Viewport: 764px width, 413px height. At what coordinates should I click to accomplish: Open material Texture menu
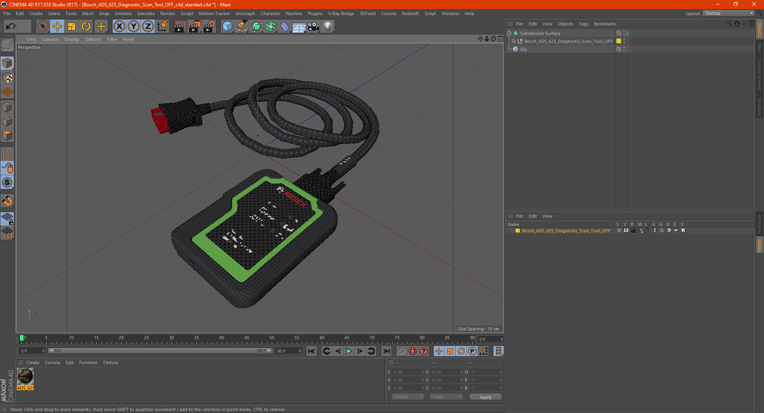(110, 363)
